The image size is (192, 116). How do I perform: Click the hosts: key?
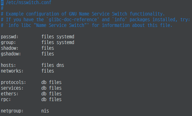tap(8, 65)
